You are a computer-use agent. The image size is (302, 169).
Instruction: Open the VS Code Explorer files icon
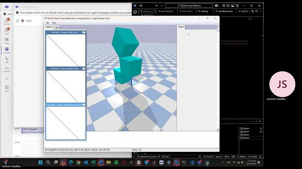[135, 12]
